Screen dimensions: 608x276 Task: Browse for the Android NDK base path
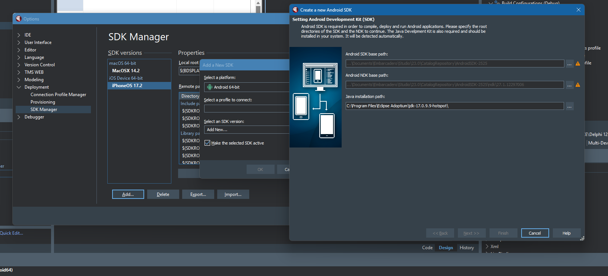(x=570, y=85)
